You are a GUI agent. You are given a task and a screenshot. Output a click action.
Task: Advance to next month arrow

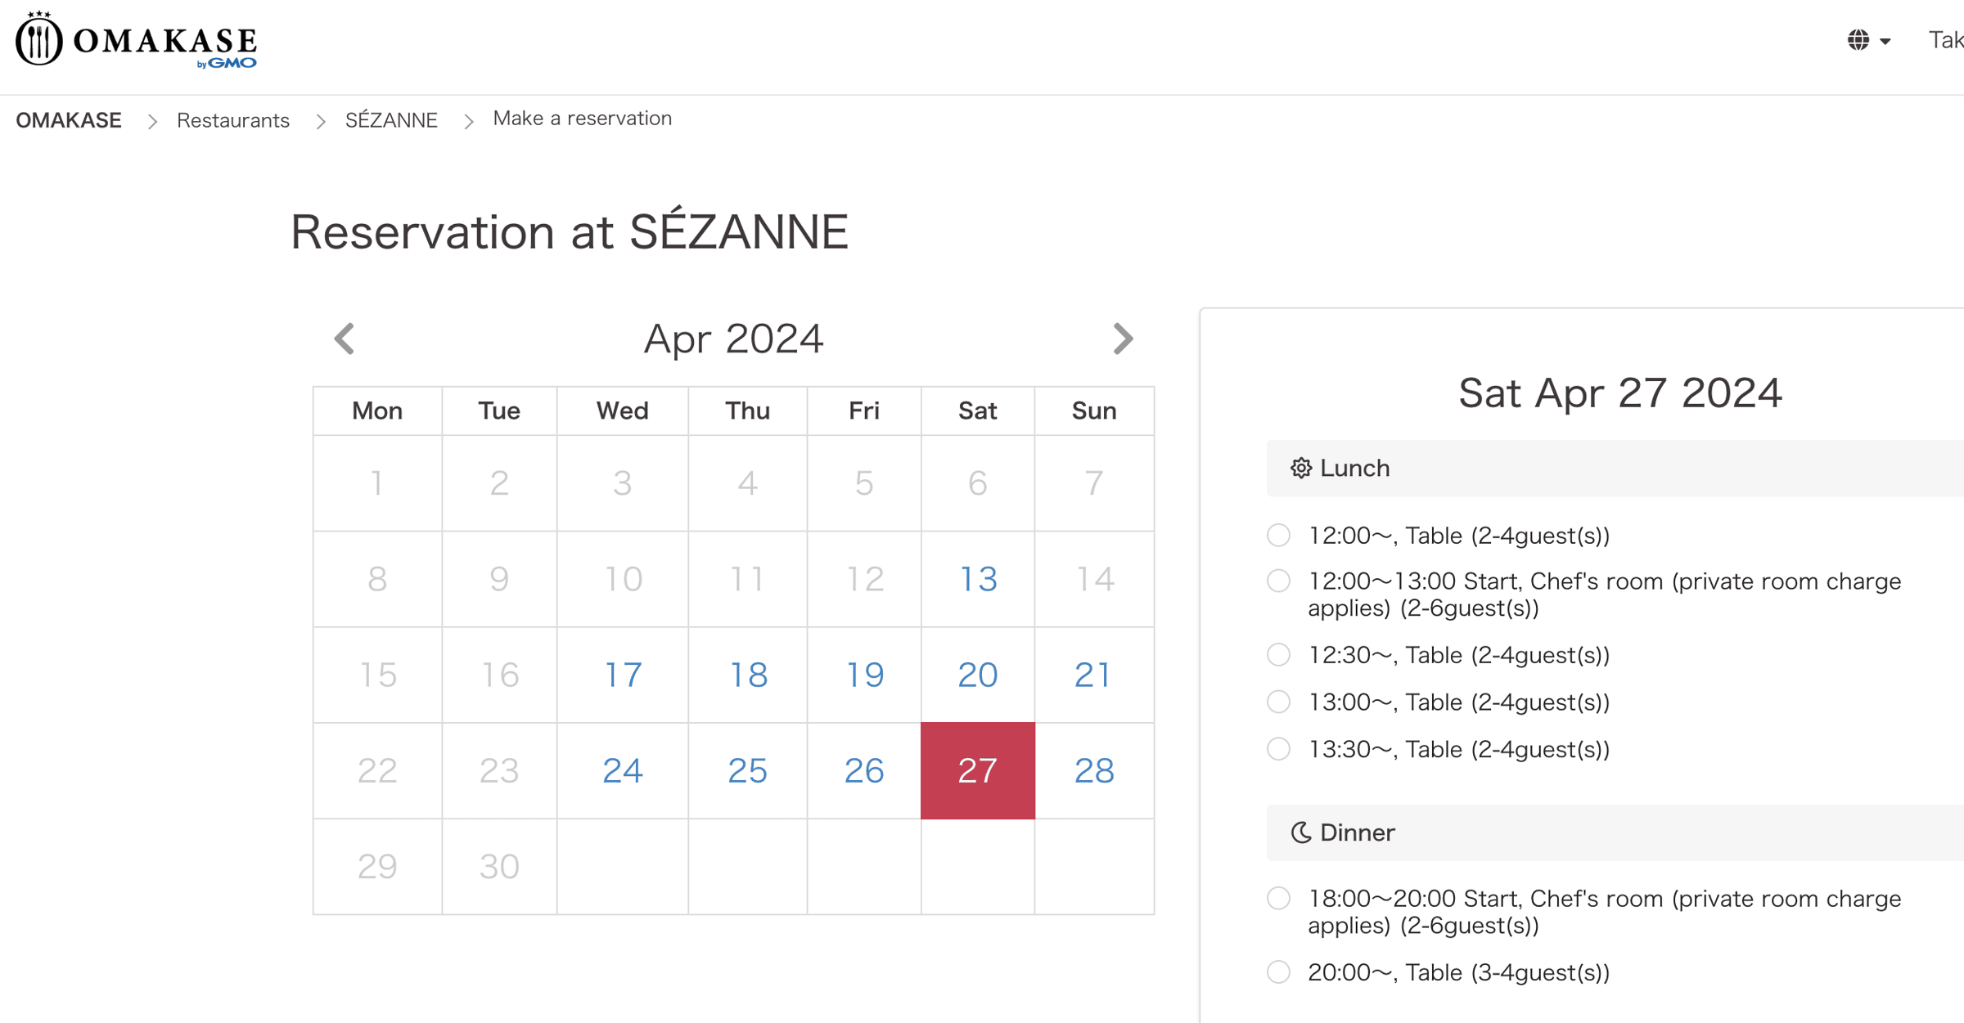point(1123,339)
